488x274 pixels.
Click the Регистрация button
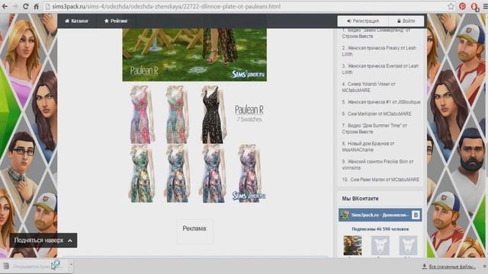pos(363,21)
